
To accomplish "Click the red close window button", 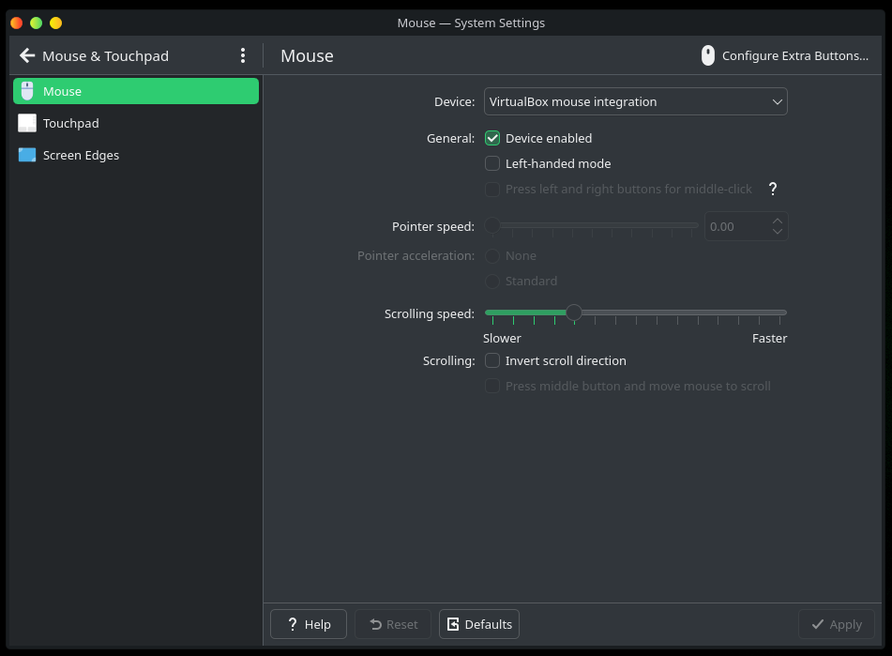I will tap(16, 23).
